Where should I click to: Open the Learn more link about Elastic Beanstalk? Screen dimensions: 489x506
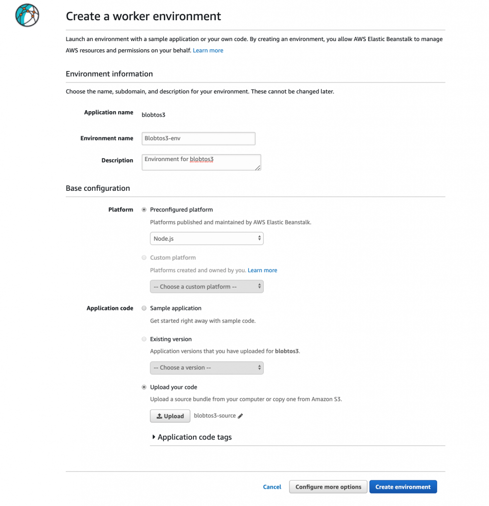[x=208, y=50]
